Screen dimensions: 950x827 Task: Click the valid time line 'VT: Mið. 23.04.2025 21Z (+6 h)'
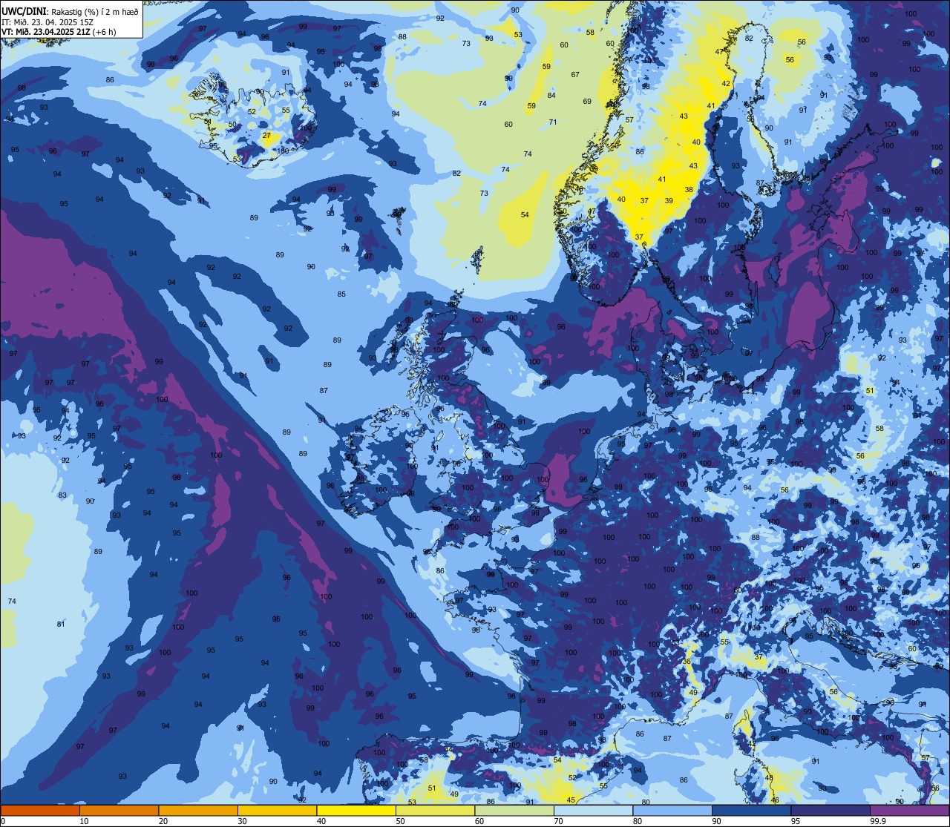coord(59,32)
